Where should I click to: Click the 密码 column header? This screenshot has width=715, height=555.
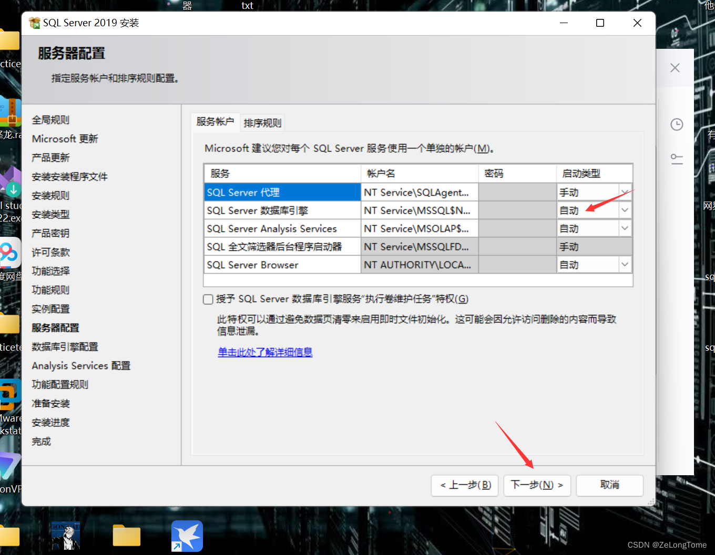517,173
